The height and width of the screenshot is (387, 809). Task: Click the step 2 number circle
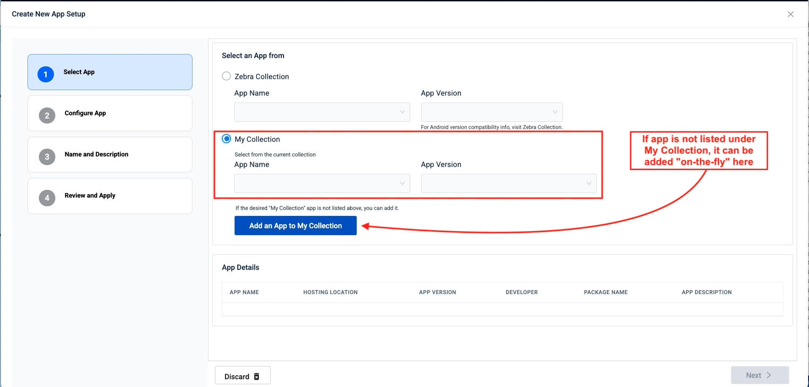pyautogui.click(x=47, y=115)
